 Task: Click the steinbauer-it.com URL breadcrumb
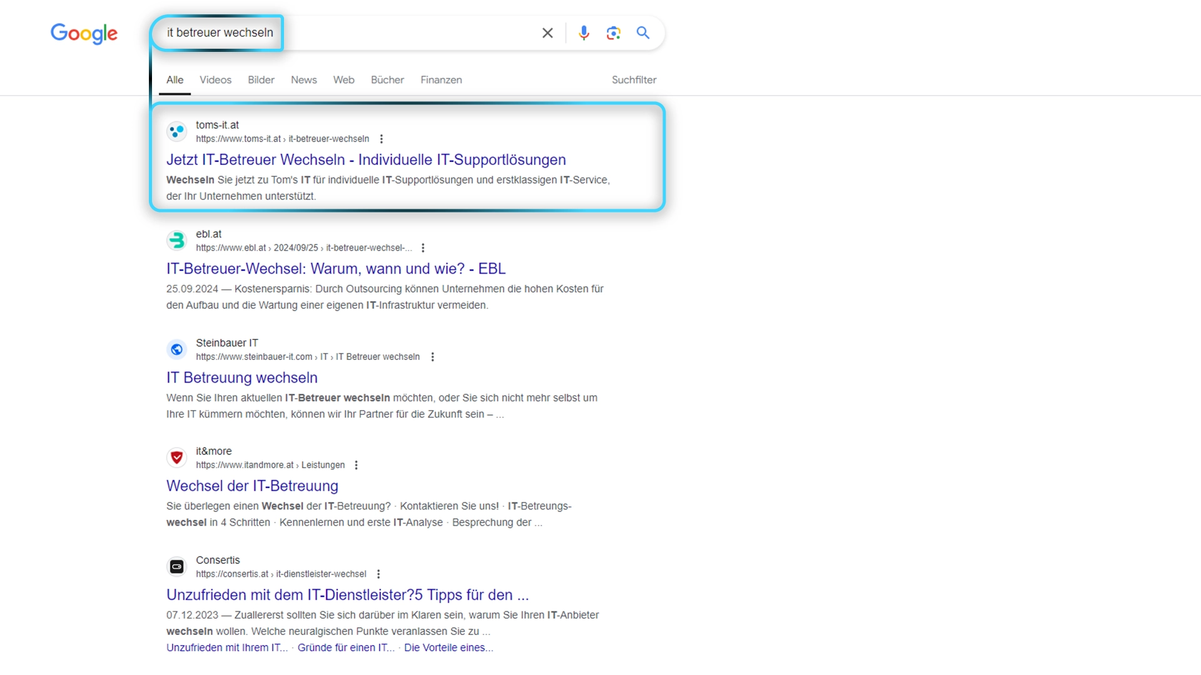pos(308,357)
